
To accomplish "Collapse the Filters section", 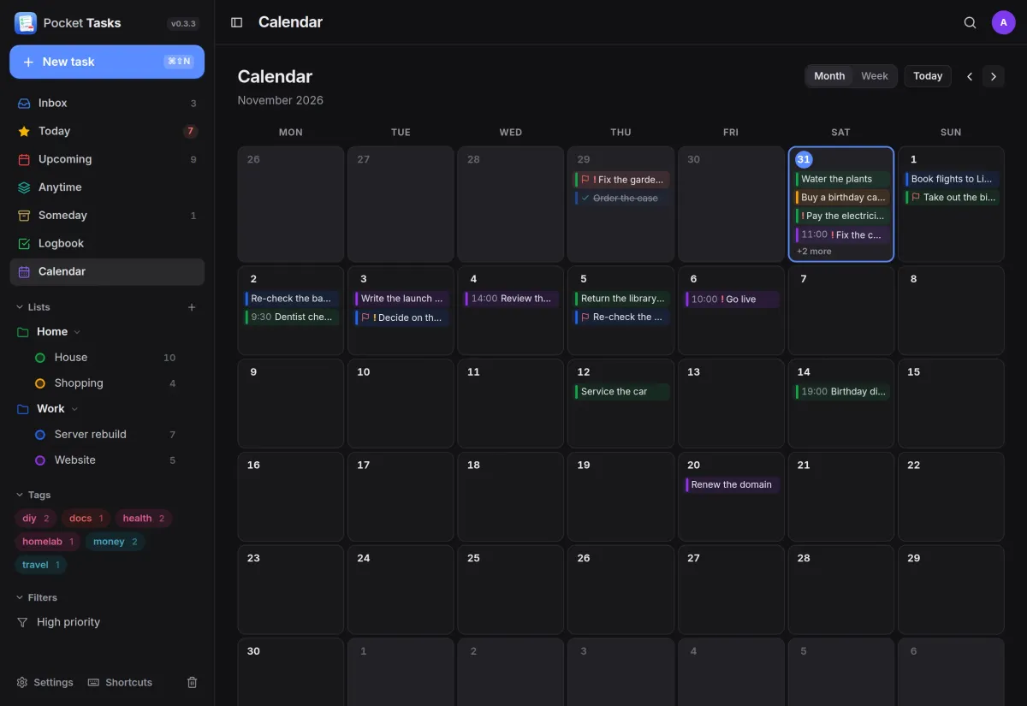I will [x=37, y=597].
